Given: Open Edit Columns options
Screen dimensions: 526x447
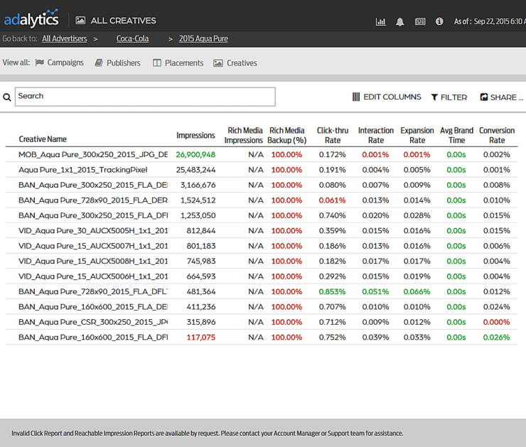Looking at the screenshot, I should (x=387, y=97).
